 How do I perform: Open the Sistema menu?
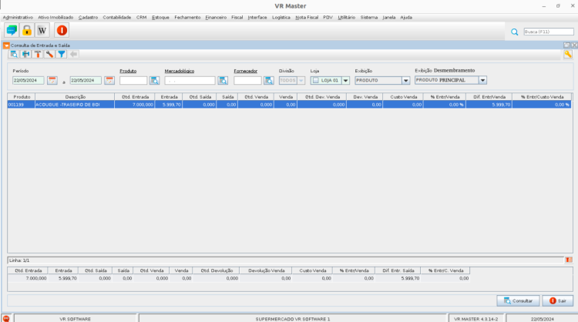369,17
